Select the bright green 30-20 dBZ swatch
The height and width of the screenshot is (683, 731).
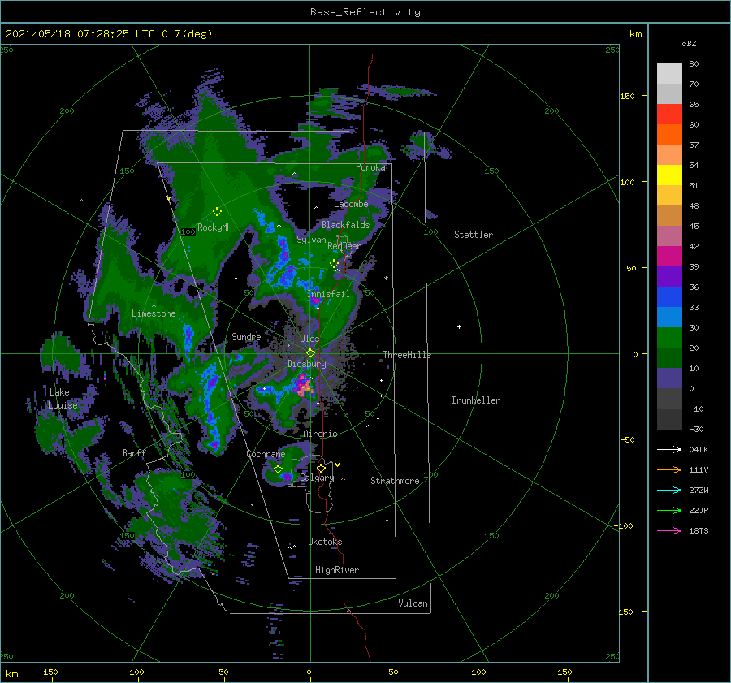pos(669,338)
